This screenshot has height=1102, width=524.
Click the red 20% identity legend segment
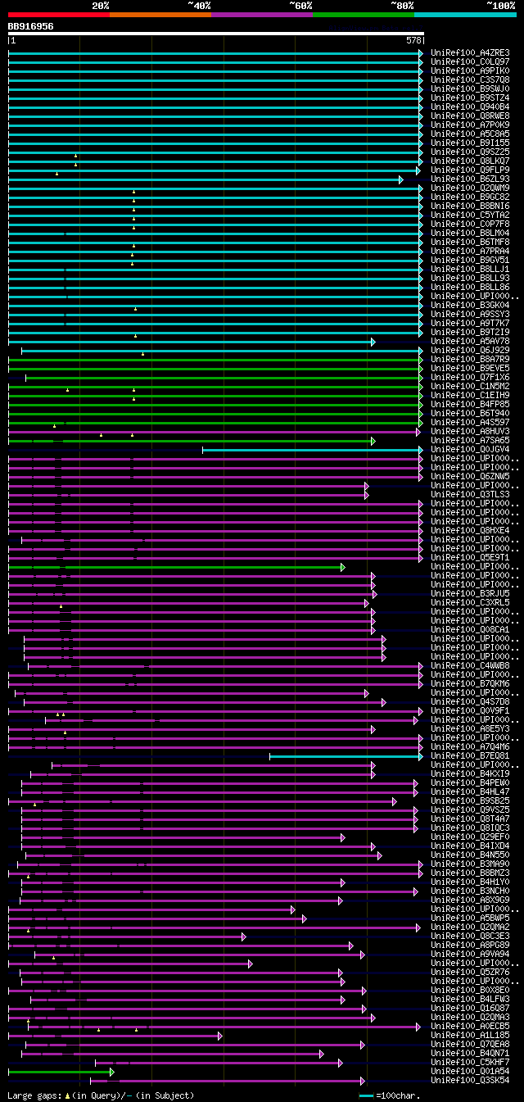(59, 15)
